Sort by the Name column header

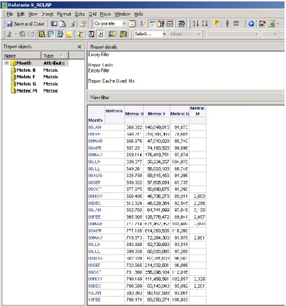(22, 56)
